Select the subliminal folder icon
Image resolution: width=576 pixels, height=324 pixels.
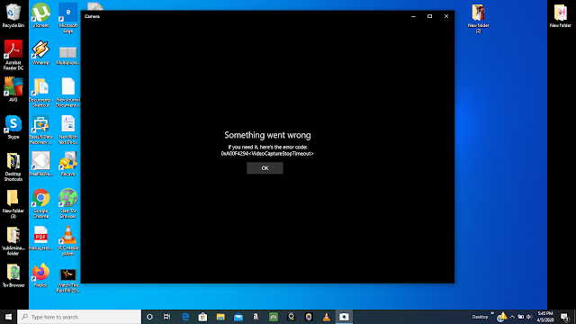[x=13, y=241]
